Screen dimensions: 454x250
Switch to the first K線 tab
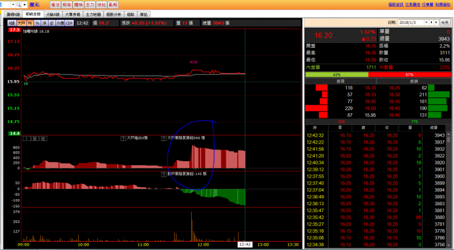click(13, 14)
